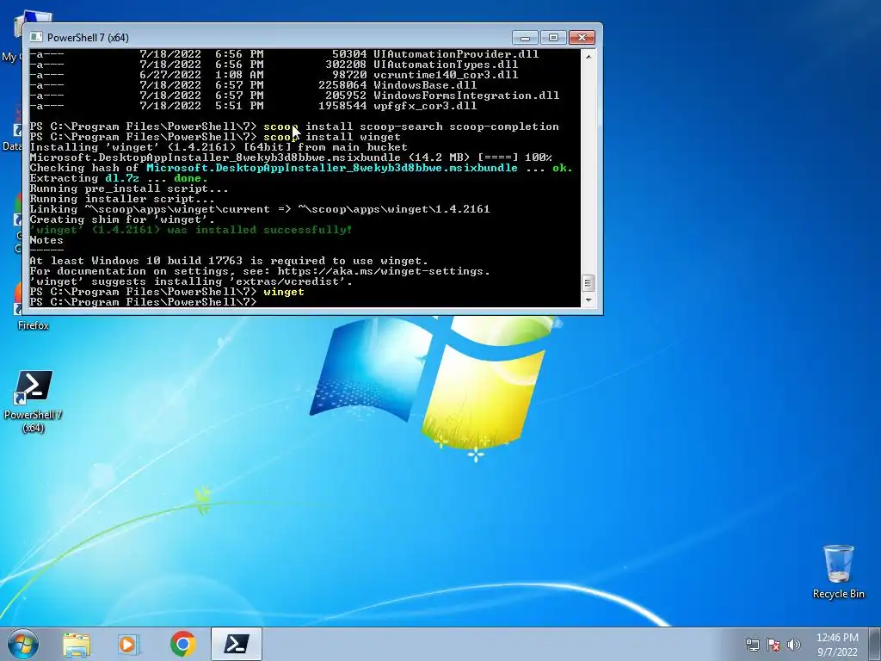881x661 pixels.
Task: Open the Recycle Bin on desktop
Action: pos(838,571)
